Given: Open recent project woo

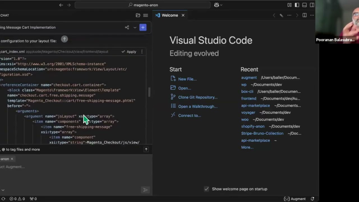Looking at the screenshot, I should (245, 120).
